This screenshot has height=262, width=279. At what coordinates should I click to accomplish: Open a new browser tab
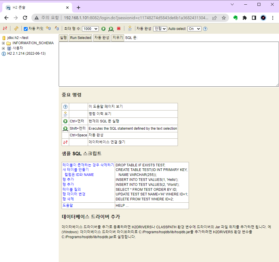pos(78,8)
